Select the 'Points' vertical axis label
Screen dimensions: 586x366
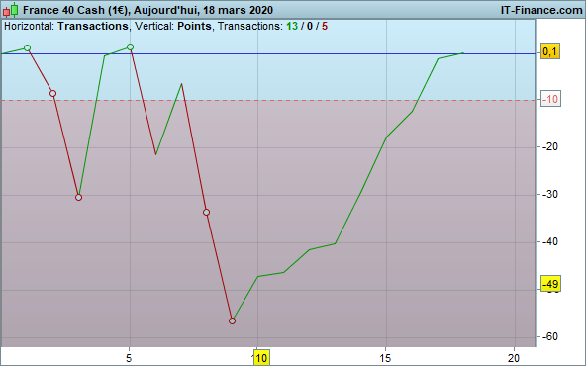(x=194, y=26)
